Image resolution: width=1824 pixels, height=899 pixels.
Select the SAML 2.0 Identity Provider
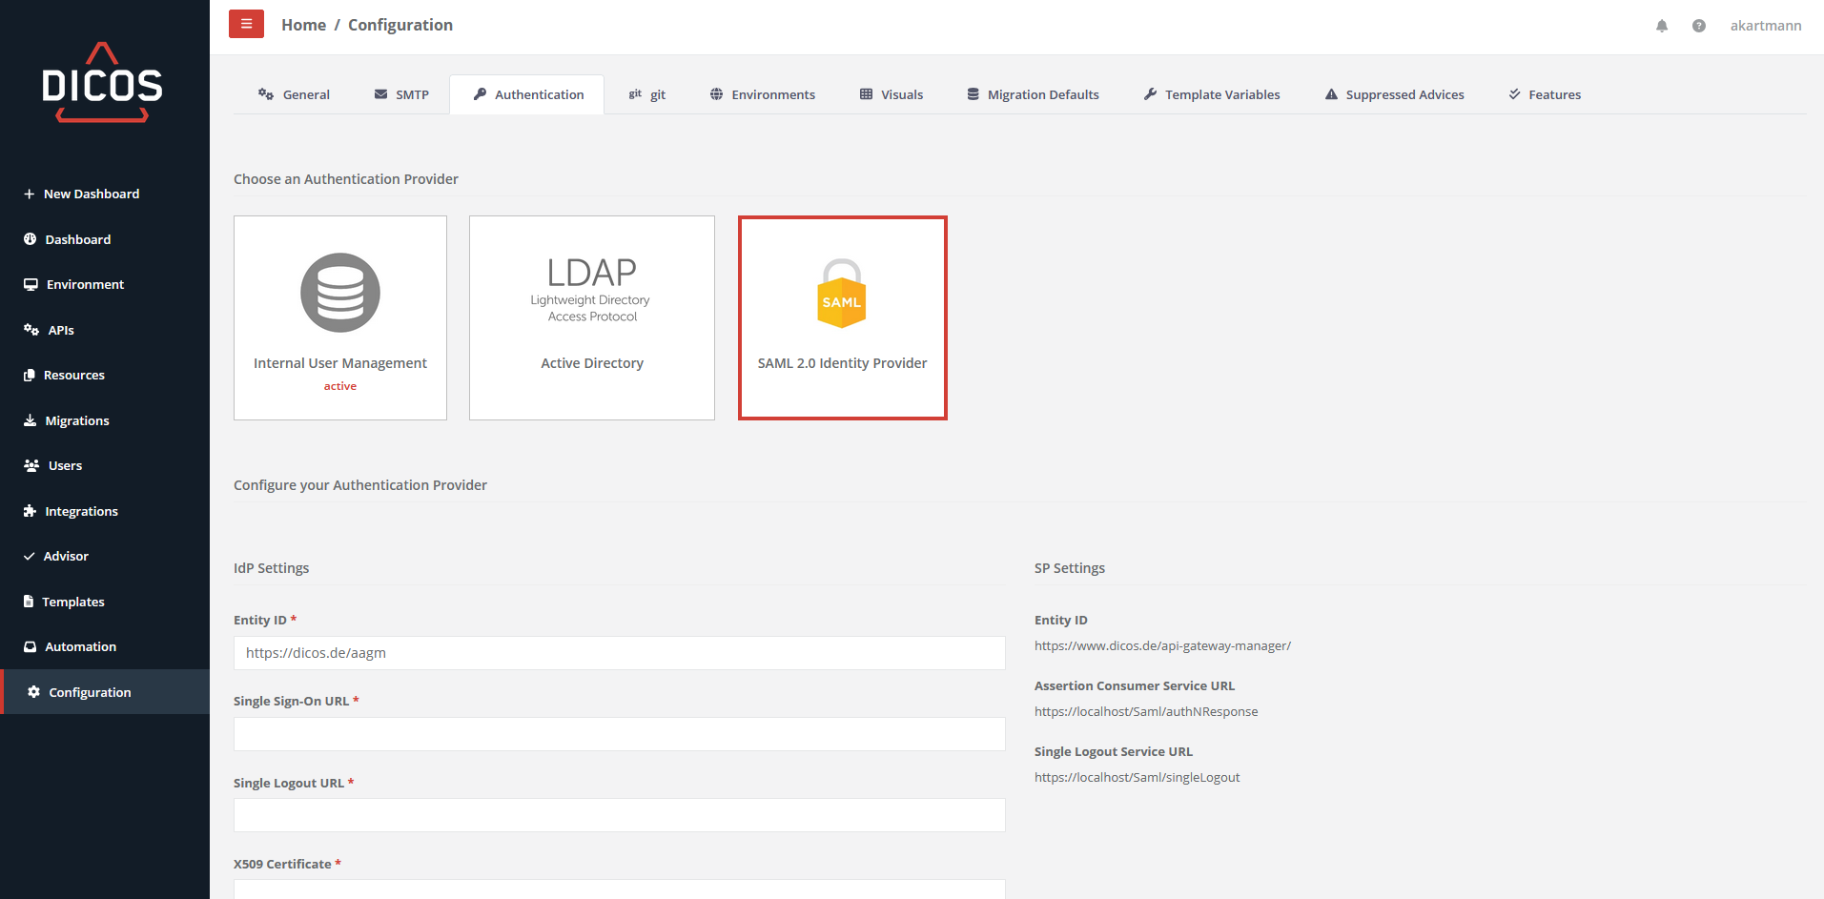tap(842, 317)
